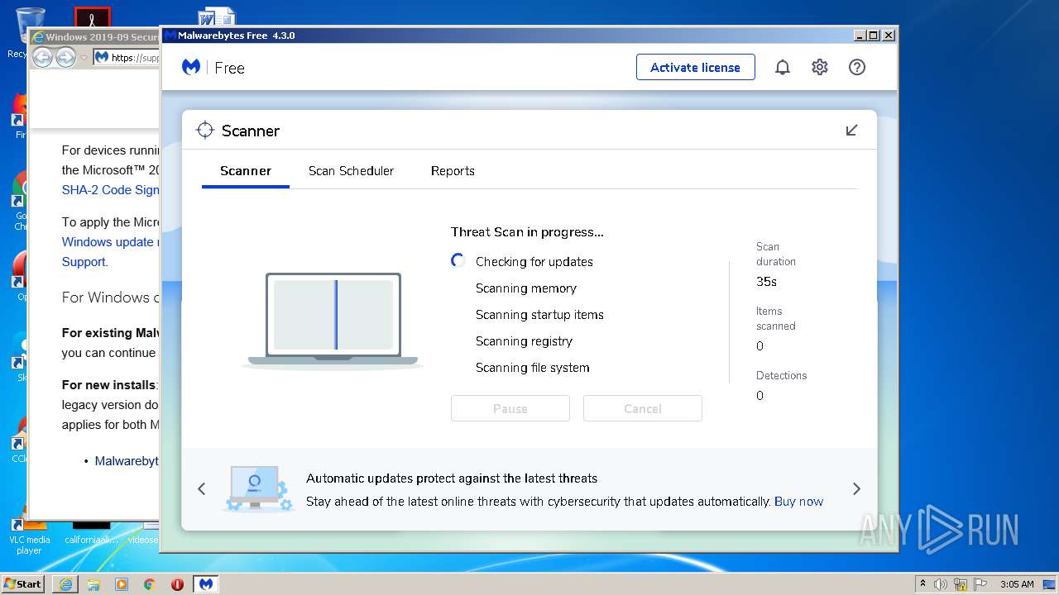The image size is (1059, 595).
Task: Click the taskbar clock showing 3:05 AM
Action: click(x=1017, y=584)
